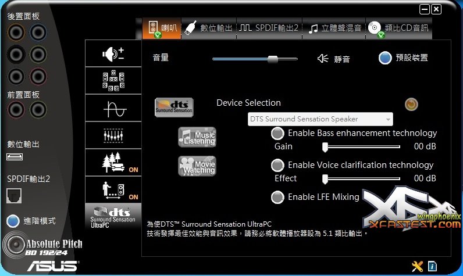Click the Device Selection label

point(248,103)
